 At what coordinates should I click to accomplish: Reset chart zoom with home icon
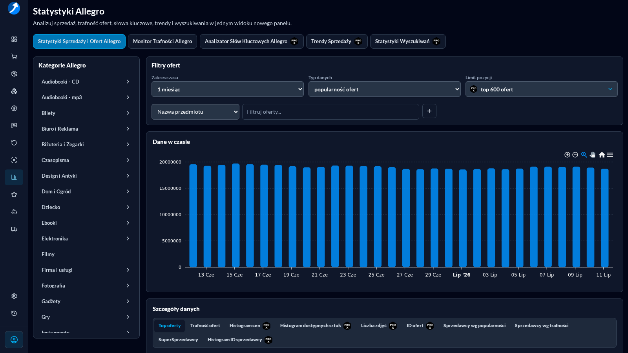tap(602, 155)
